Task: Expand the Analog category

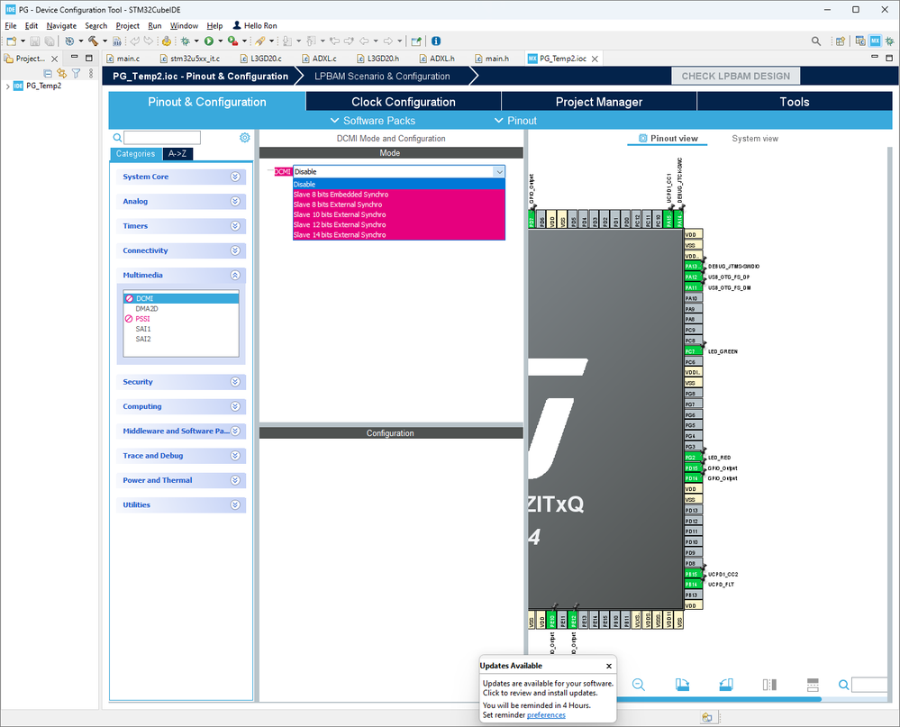Action: pos(181,202)
